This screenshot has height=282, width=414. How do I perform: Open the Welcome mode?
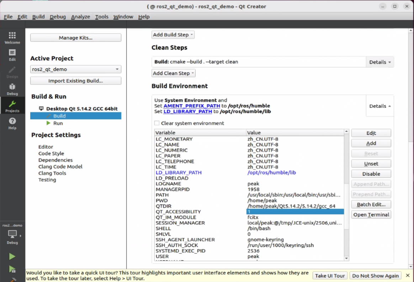[x=12, y=38]
